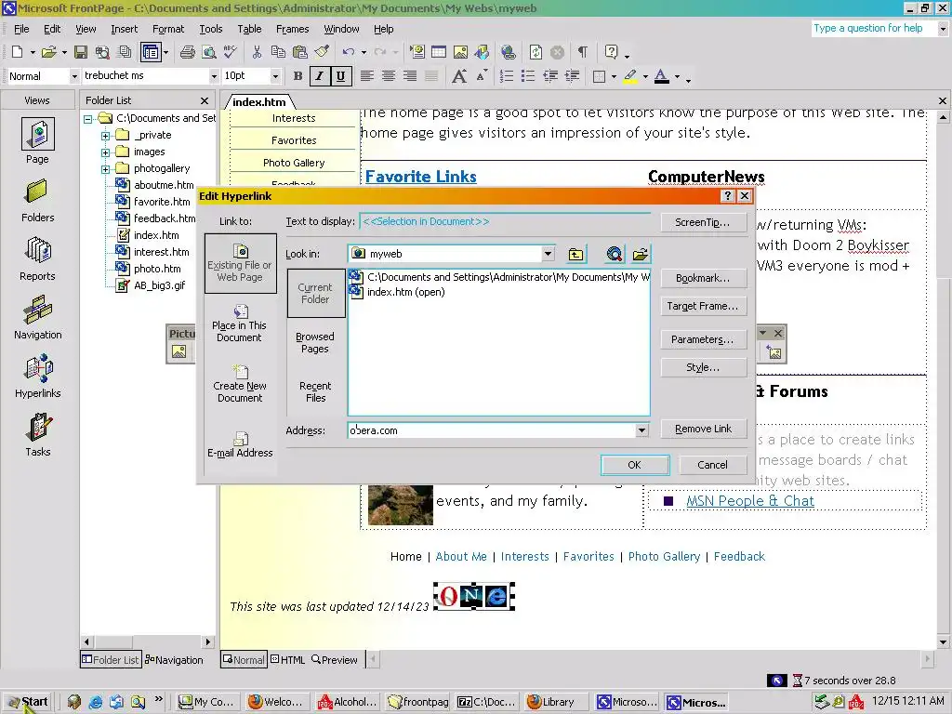Screen dimensions: 952x714
Task: Switch to the Preview tab
Action: [x=335, y=659]
